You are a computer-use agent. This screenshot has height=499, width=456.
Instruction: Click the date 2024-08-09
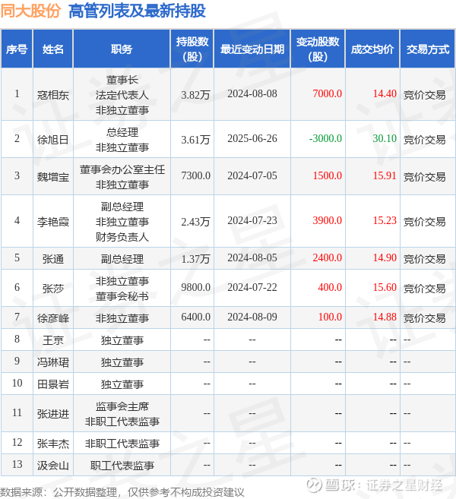[252, 317]
